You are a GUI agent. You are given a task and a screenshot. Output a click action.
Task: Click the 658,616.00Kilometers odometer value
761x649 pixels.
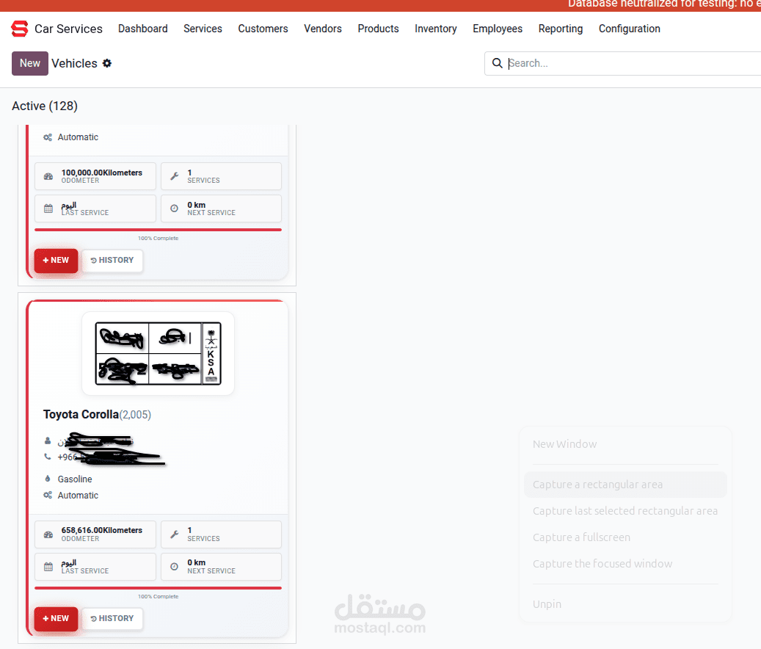point(102,530)
